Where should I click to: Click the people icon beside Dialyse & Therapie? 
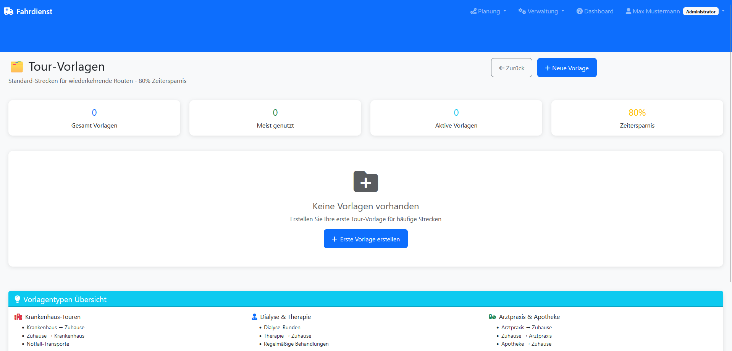(254, 317)
